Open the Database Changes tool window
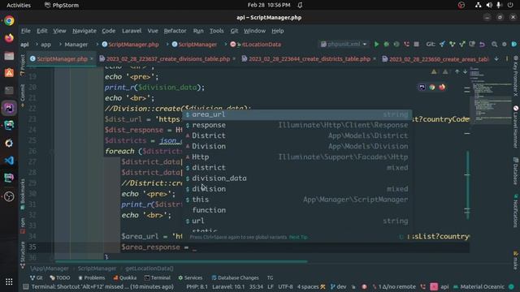This screenshot has width=520, height=292. (x=235, y=277)
